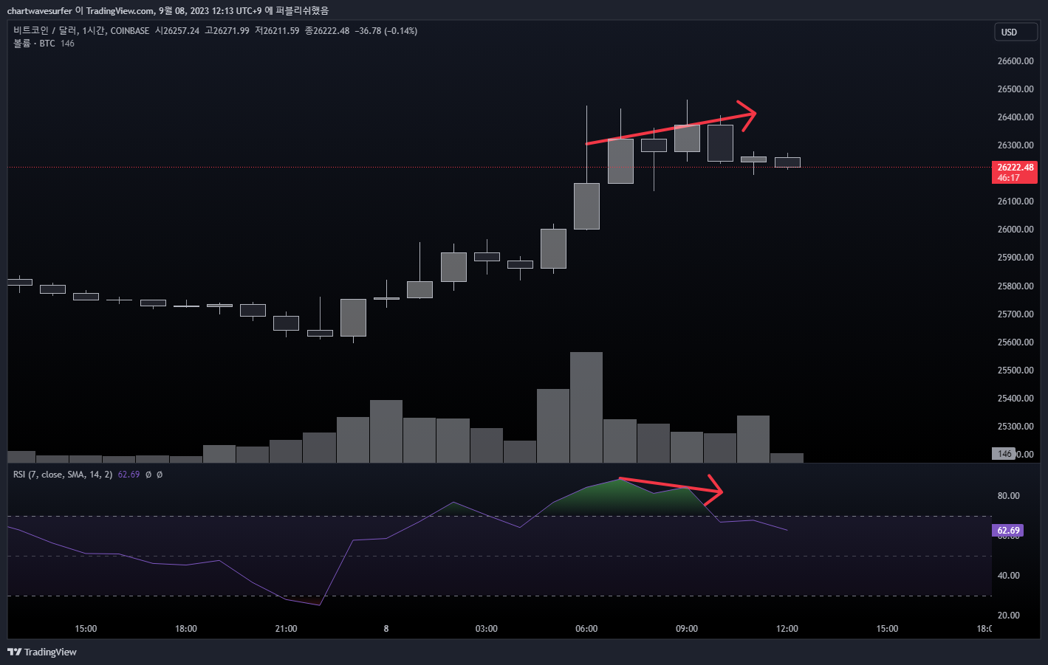1048x665 pixels.
Task: Click the red 26222.48 current price tag
Action: tap(1016, 173)
